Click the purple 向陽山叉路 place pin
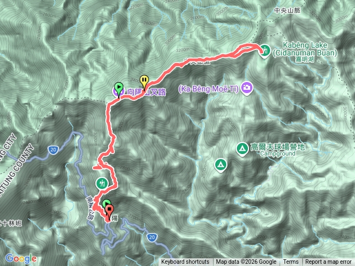This screenshot has width=355, height=266. 118,92
